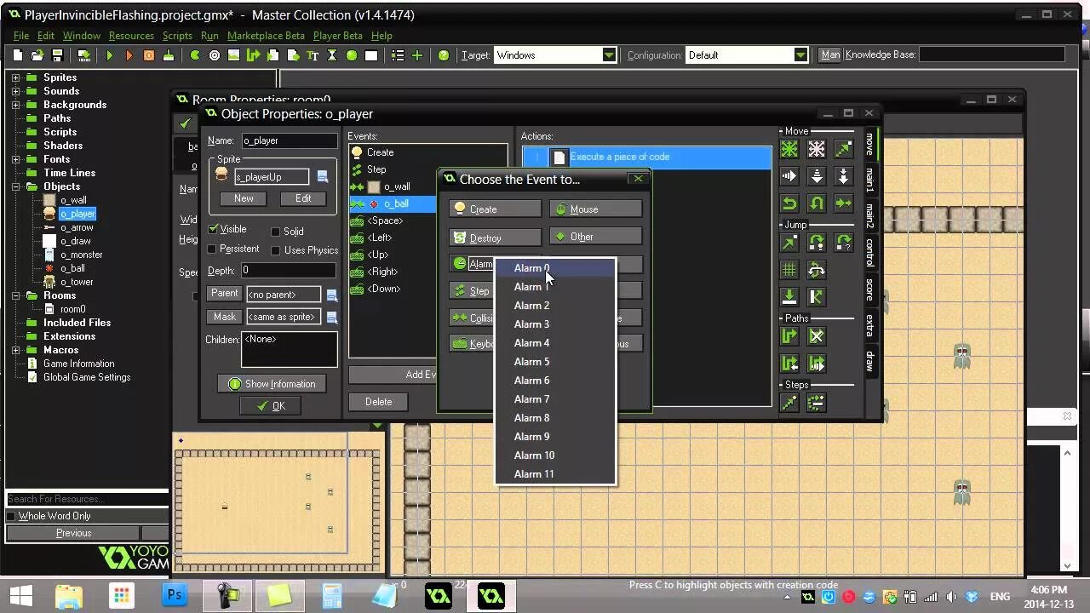The width and height of the screenshot is (1090, 613).
Task: Click the clean build broom icon
Action: click(169, 55)
